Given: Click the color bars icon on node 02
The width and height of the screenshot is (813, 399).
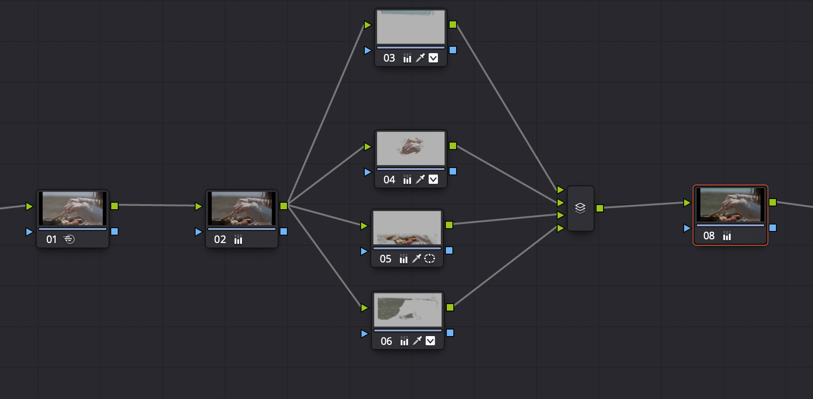Looking at the screenshot, I should click(238, 239).
